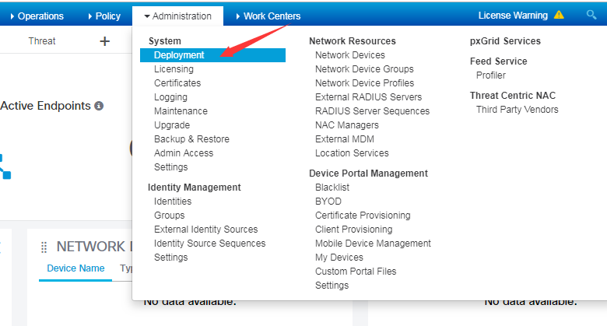The width and height of the screenshot is (607, 326).
Task: Go to Backup & Restore
Action: pyautogui.click(x=191, y=139)
